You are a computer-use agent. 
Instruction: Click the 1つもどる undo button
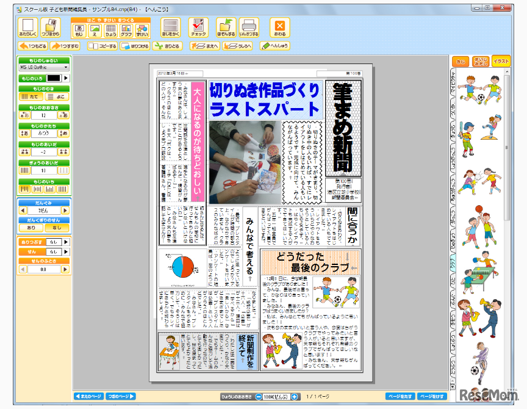point(34,45)
